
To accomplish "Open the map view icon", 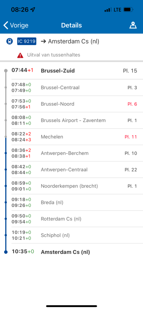I will coord(133,25).
